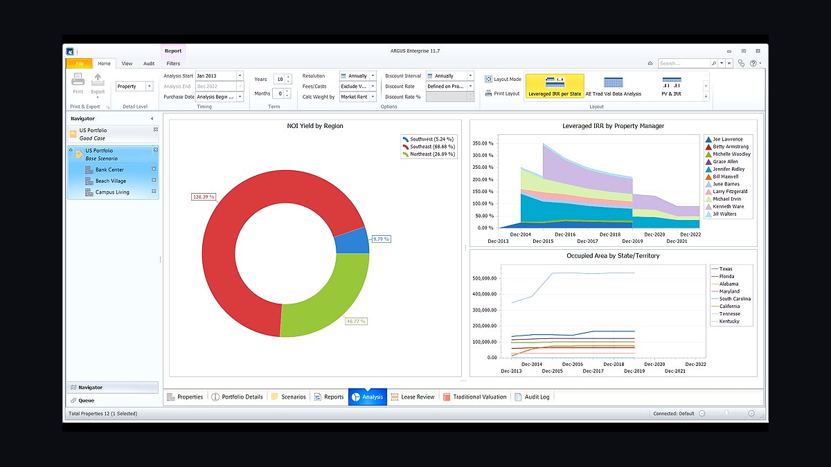Click the Joe Lawrence legend entry
Screen dimensions: 831x467
(x=724, y=139)
